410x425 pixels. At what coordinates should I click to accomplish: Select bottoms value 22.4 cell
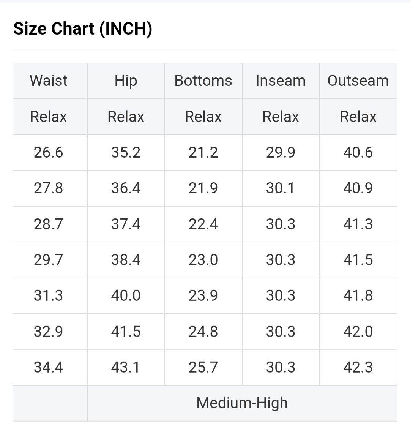(x=203, y=224)
